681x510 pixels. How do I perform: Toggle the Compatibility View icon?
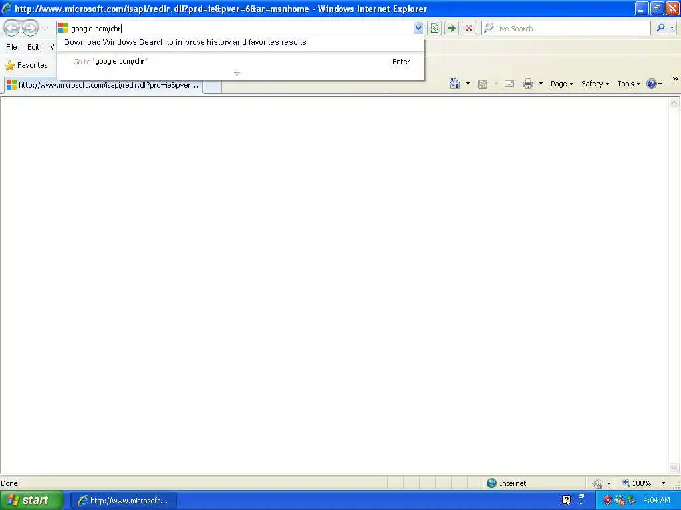click(434, 28)
